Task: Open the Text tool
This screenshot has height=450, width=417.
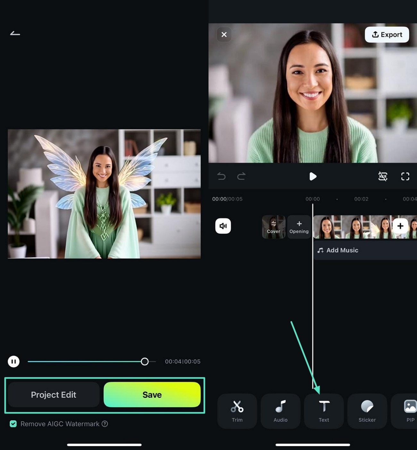Action: 324,411
